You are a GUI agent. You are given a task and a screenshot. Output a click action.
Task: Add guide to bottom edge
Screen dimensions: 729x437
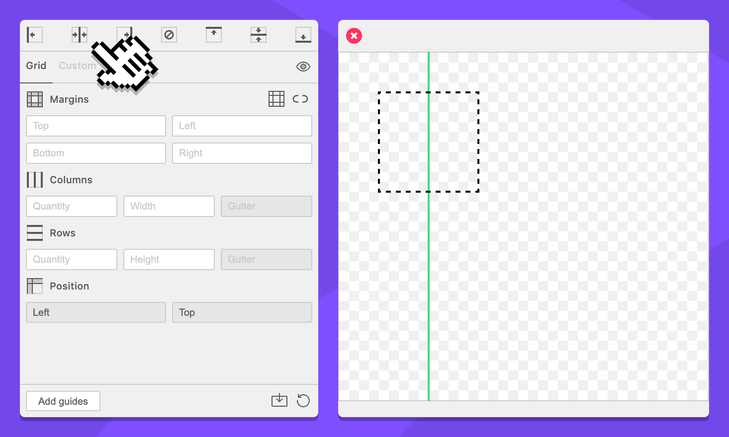(303, 35)
